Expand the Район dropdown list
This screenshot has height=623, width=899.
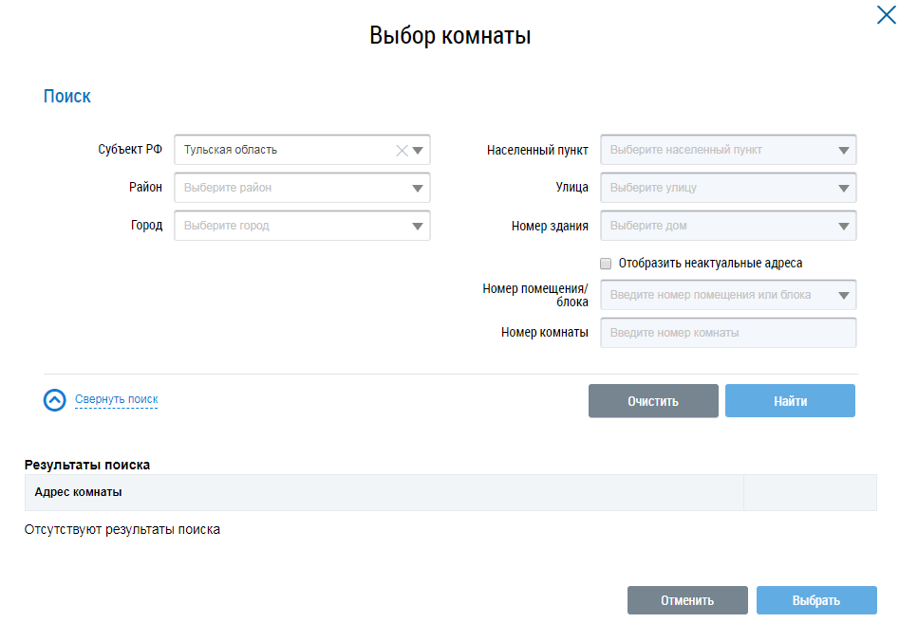coord(418,188)
